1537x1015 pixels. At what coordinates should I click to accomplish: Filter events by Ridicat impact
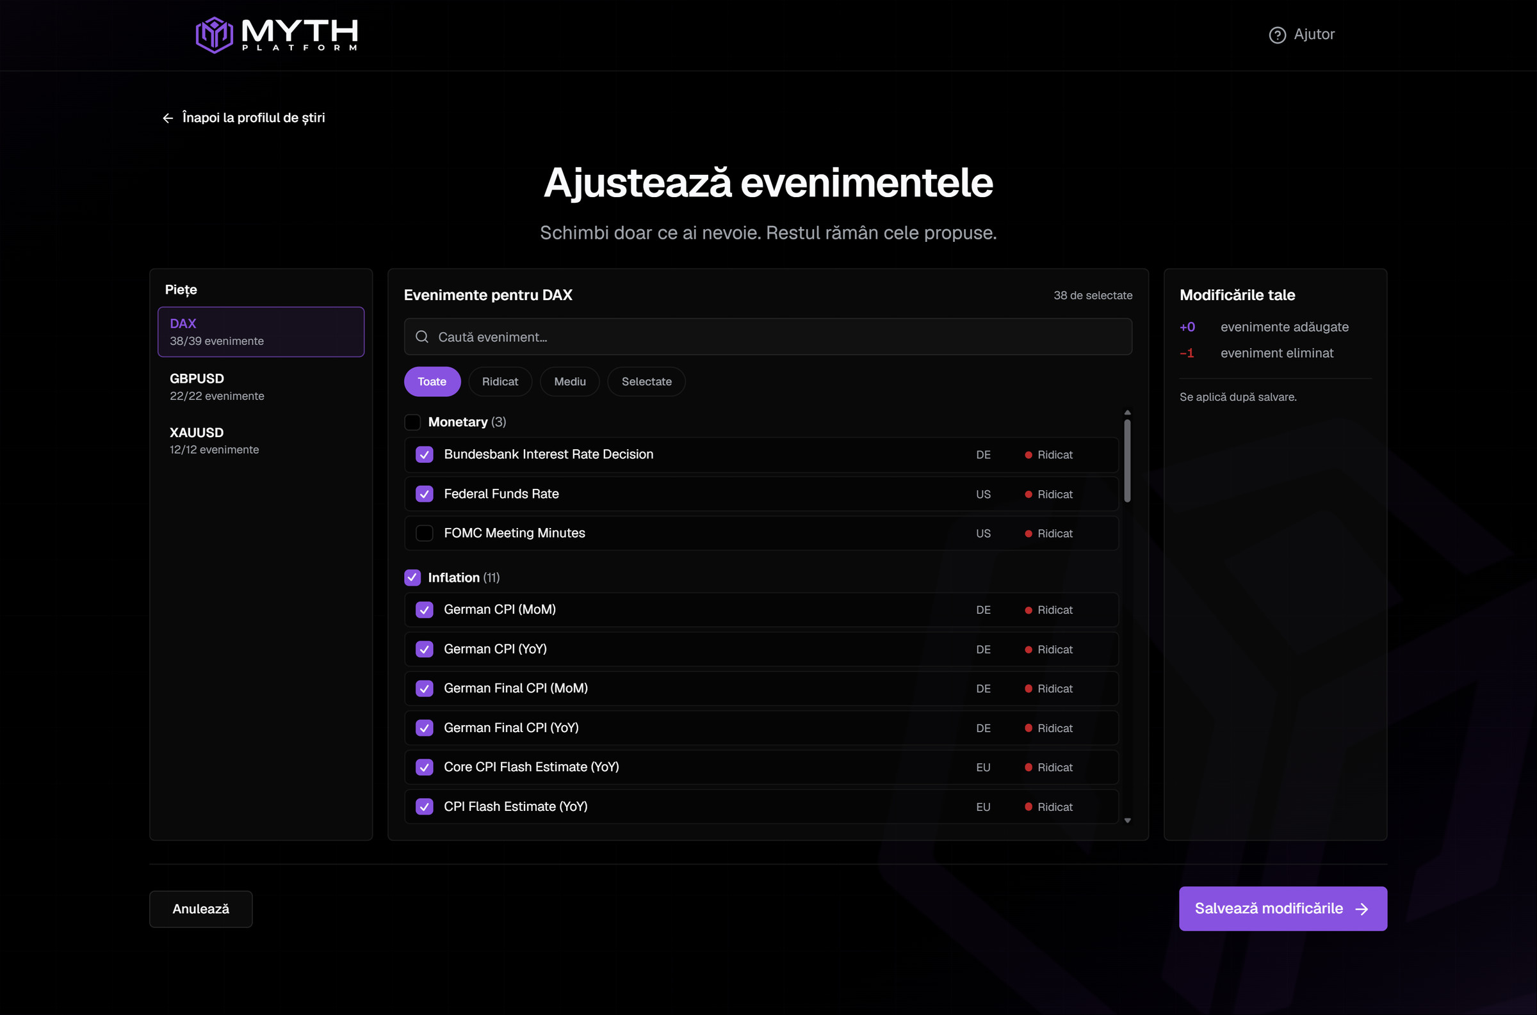500,381
